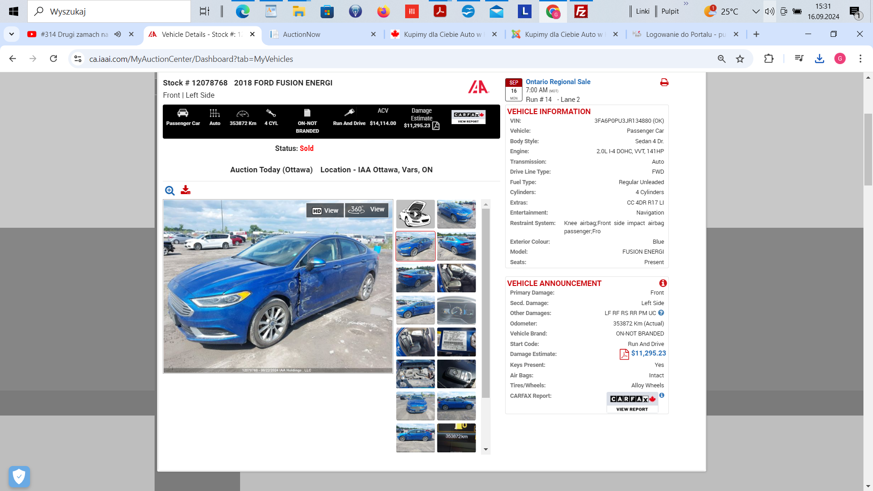Open the notification center icon
The image size is (873, 491).
point(855,12)
